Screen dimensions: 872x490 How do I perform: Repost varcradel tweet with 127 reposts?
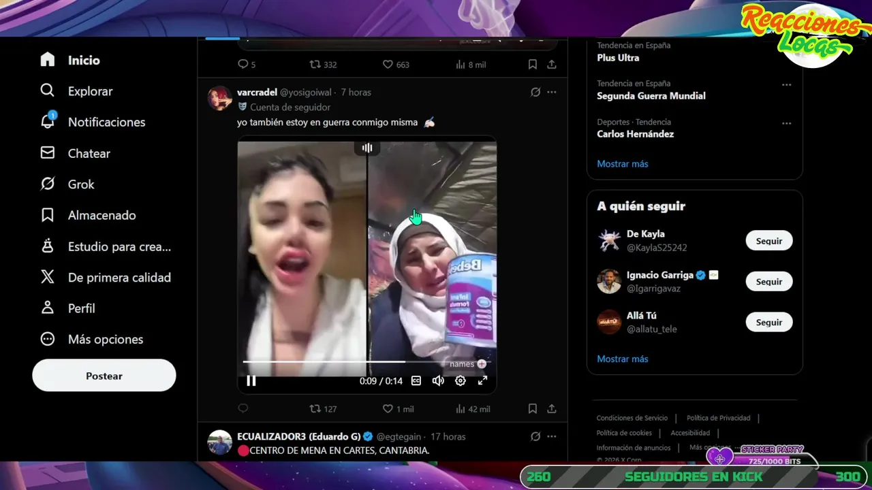click(323, 409)
